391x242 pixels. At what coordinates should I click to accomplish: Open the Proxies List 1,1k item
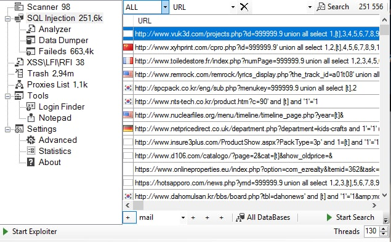tap(57, 84)
